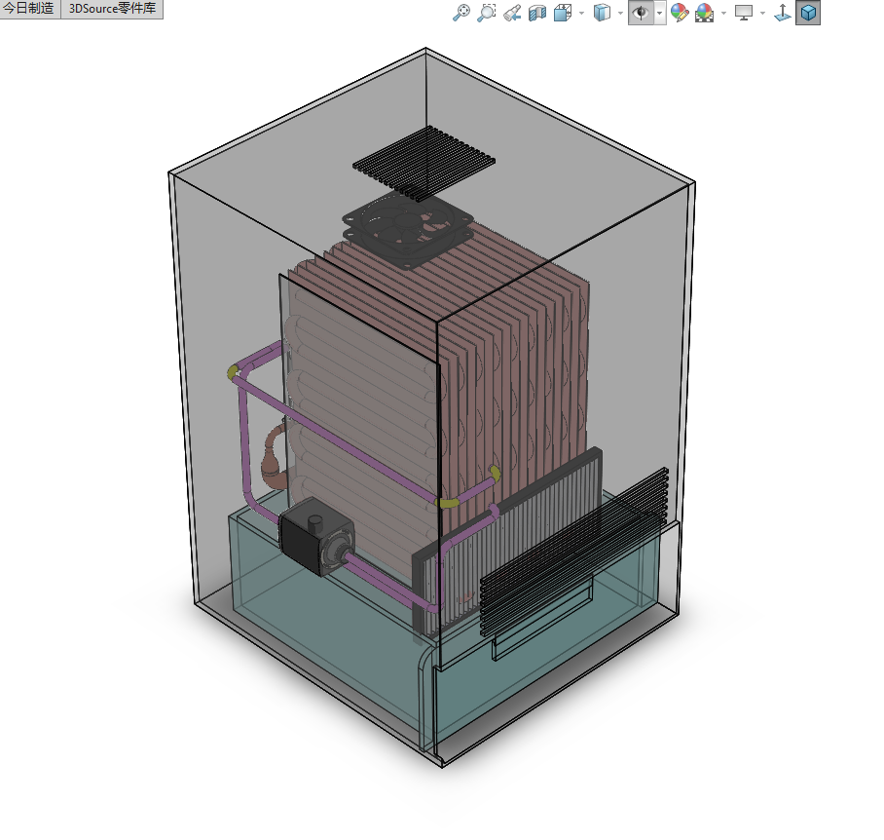The width and height of the screenshot is (884, 840).
Task: Expand the Display Style dropdown arrow
Action: pyautogui.click(x=620, y=13)
